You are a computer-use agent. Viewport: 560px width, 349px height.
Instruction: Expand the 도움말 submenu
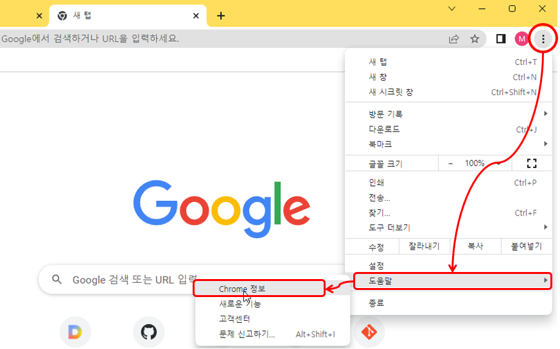point(453,281)
